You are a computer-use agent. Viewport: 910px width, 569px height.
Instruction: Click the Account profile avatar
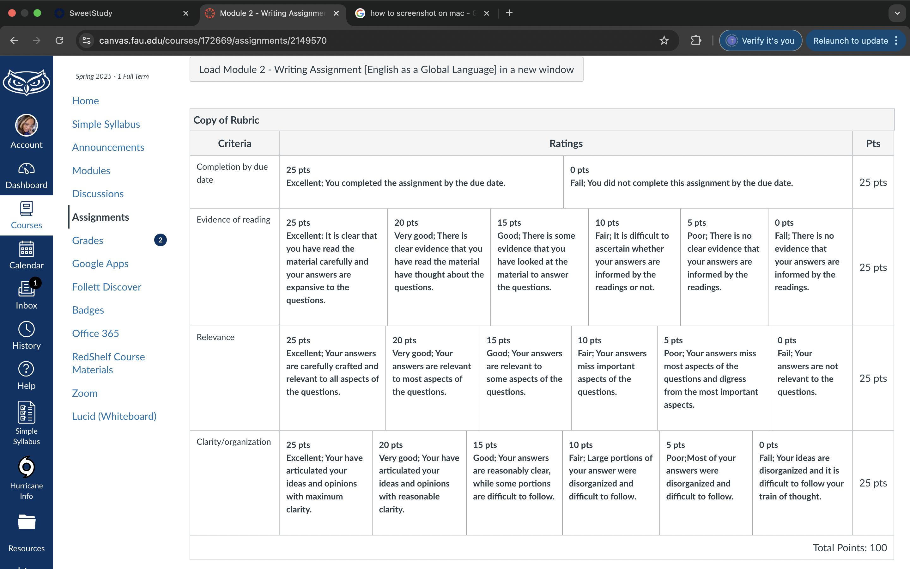26,125
